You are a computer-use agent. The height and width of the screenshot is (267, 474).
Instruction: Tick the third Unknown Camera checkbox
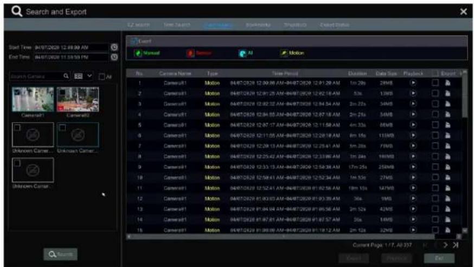(17, 163)
